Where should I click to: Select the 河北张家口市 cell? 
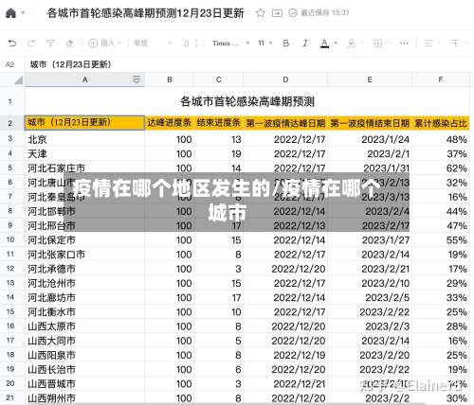tap(84, 255)
